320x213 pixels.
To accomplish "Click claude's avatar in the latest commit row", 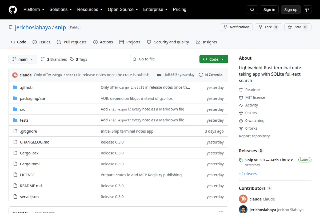I will click(15, 75).
